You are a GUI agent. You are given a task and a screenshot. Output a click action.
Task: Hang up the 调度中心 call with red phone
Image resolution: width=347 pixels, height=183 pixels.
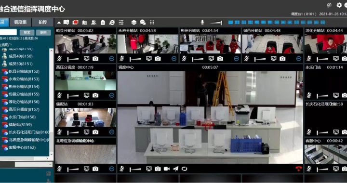pyautogui.click(x=298, y=169)
